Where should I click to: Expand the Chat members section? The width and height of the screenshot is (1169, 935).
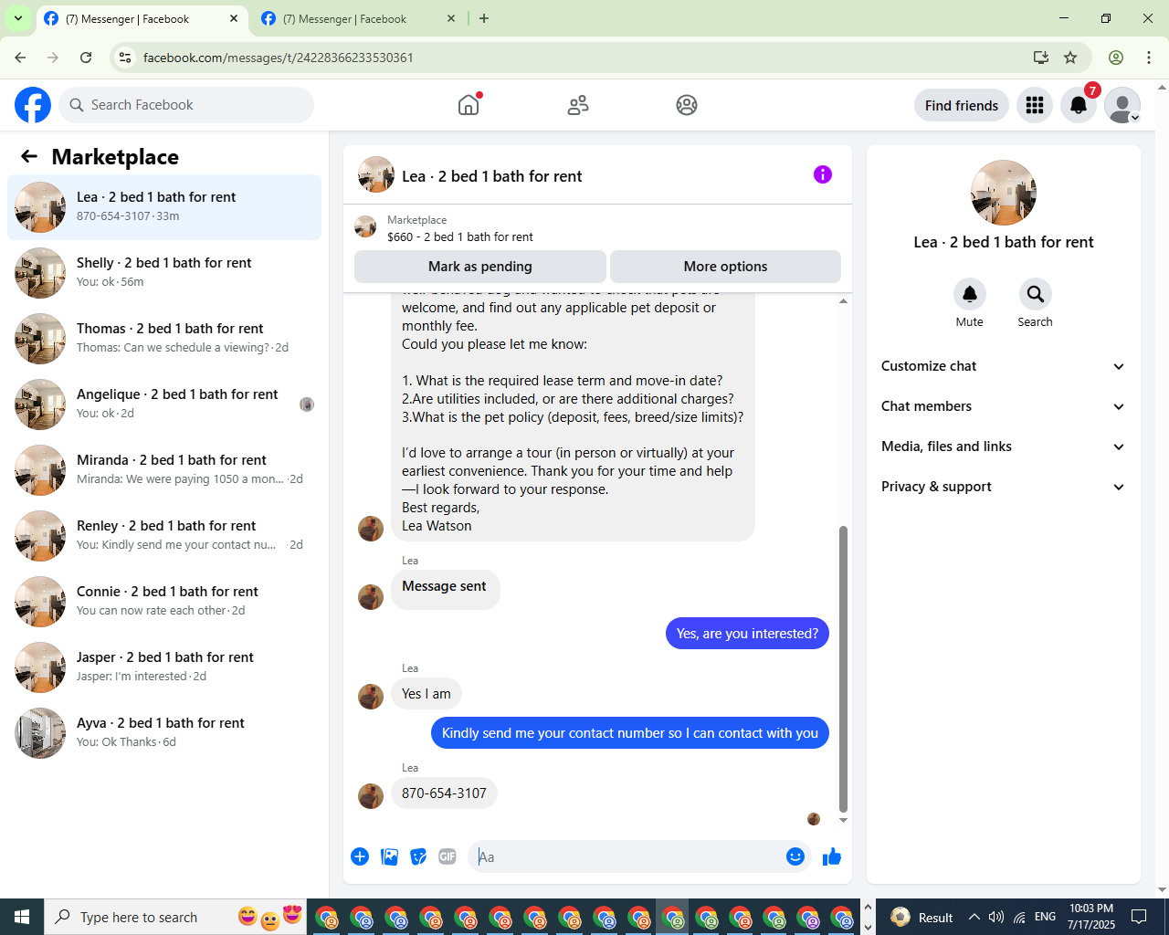coord(1003,406)
